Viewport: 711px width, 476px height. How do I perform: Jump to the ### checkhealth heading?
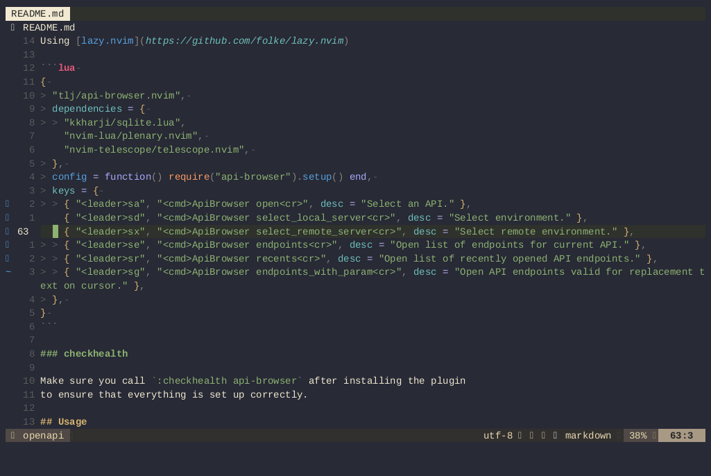point(84,354)
